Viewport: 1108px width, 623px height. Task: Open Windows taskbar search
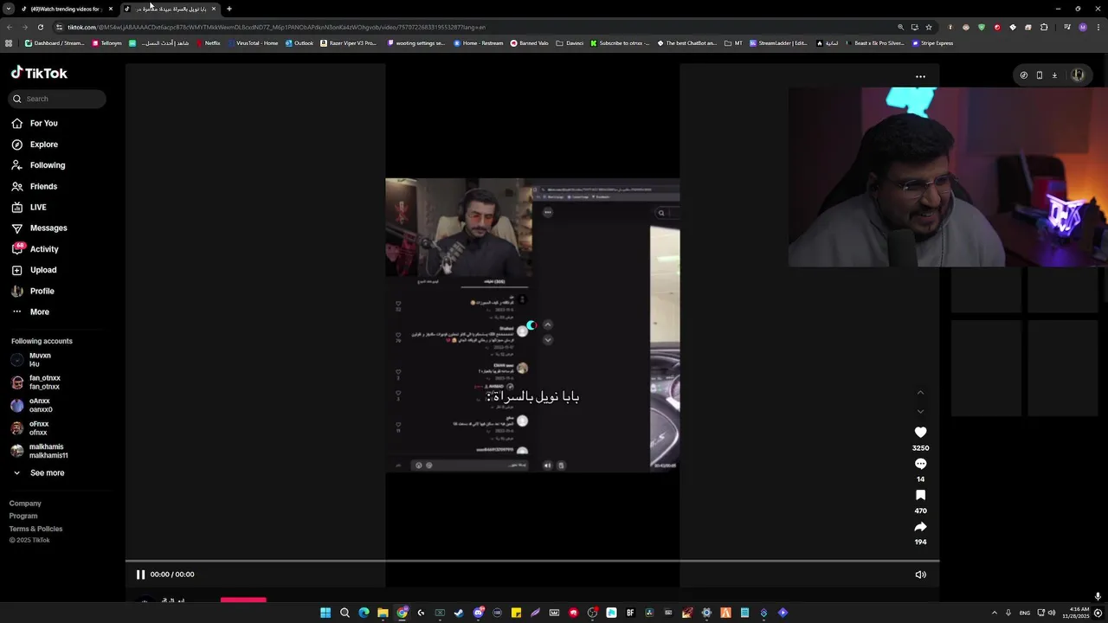point(345,613)
